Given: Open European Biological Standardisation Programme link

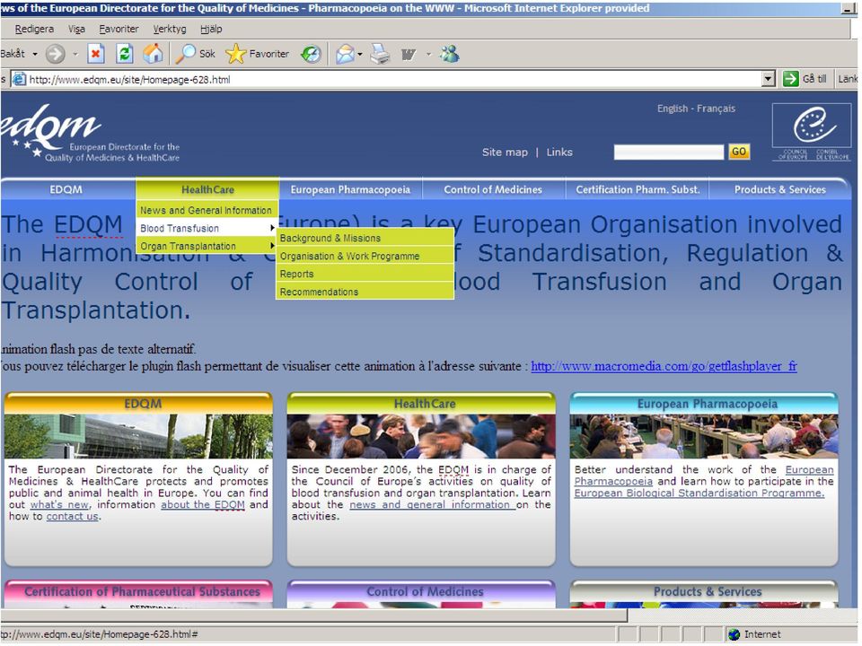Looking at the screenshot, I should [x=699, y=493].
